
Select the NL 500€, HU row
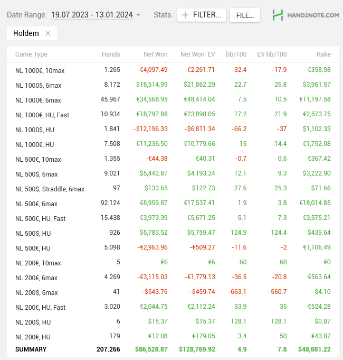(173, 248)
